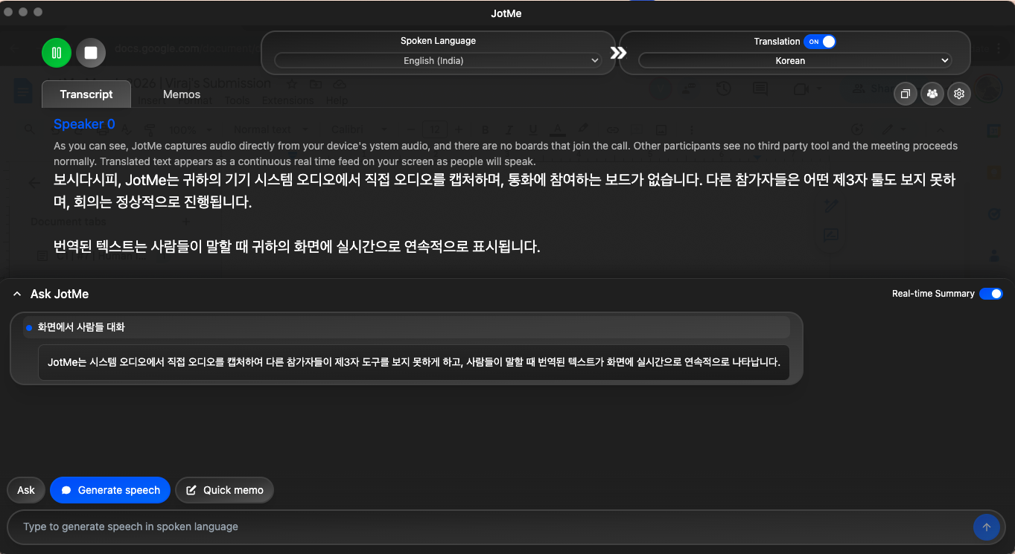The width and height of the screenshot is (1015, 554).
Task: Open Google Keep side panel icon
Action: pos(993,173)
